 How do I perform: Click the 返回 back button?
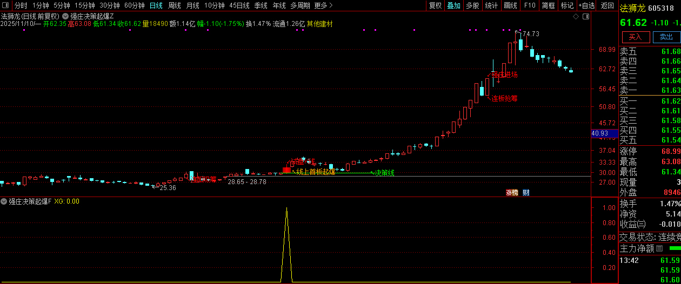(607, 5)
